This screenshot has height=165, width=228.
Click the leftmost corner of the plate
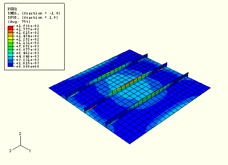[x=49, y=88]
